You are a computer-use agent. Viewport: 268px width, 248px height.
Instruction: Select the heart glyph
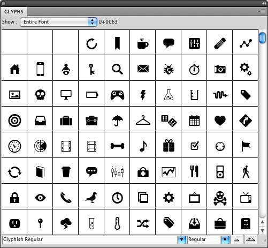(x=220, y=121)
